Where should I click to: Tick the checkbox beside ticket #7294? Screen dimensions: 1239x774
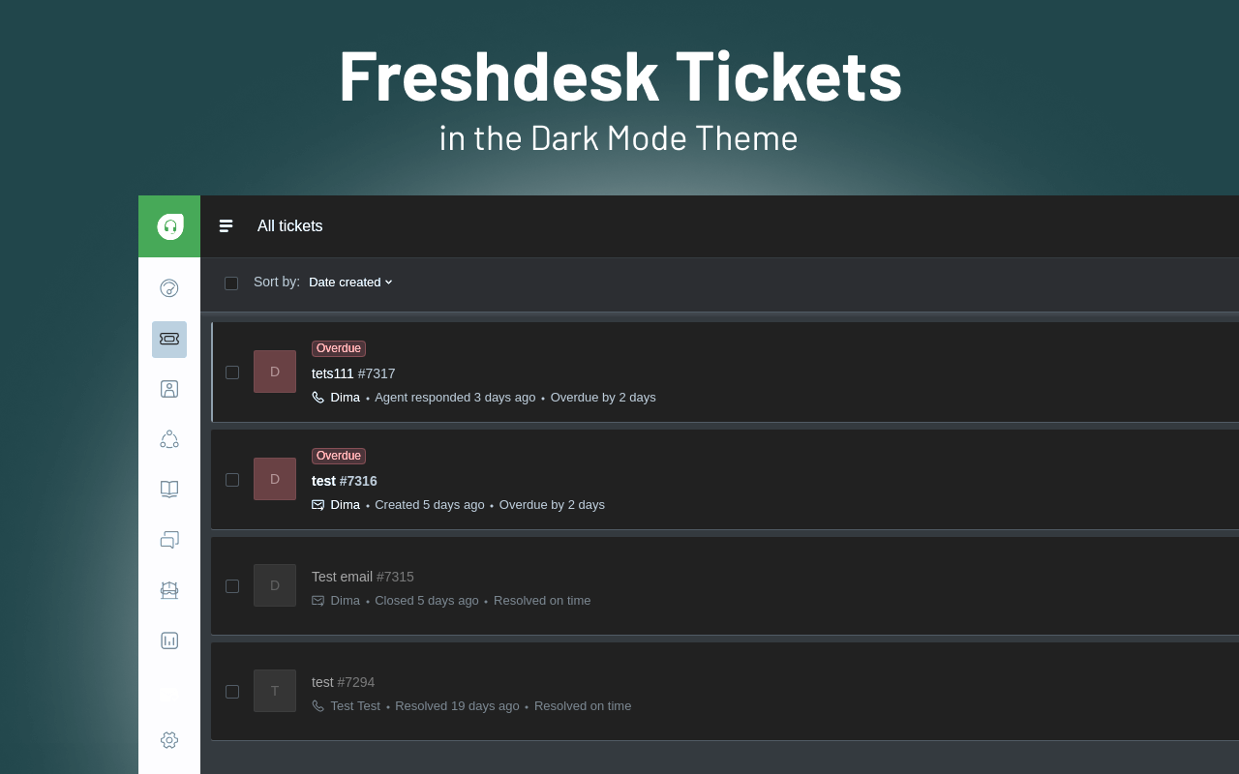pos(232,691)
